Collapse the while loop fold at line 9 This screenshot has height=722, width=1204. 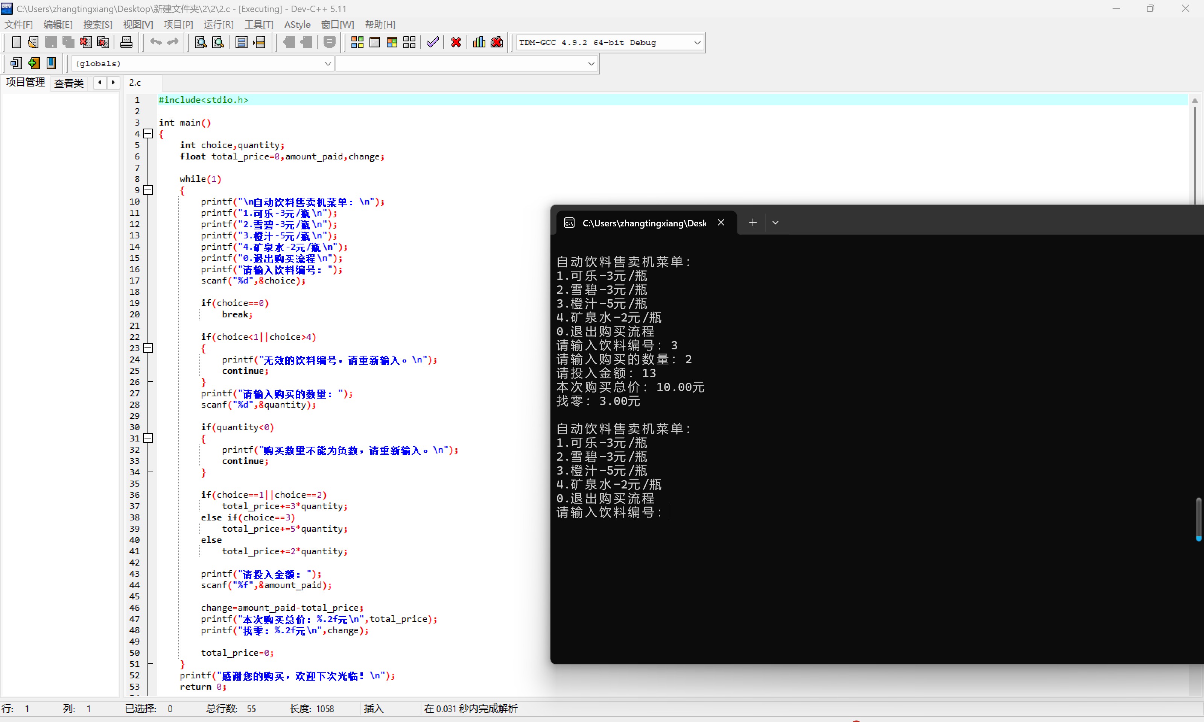point(149,190)
